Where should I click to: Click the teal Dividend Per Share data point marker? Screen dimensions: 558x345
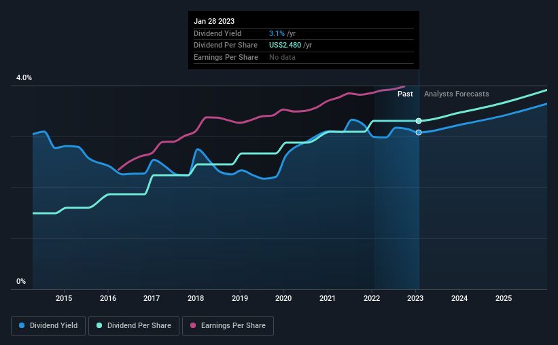point(419,121)
